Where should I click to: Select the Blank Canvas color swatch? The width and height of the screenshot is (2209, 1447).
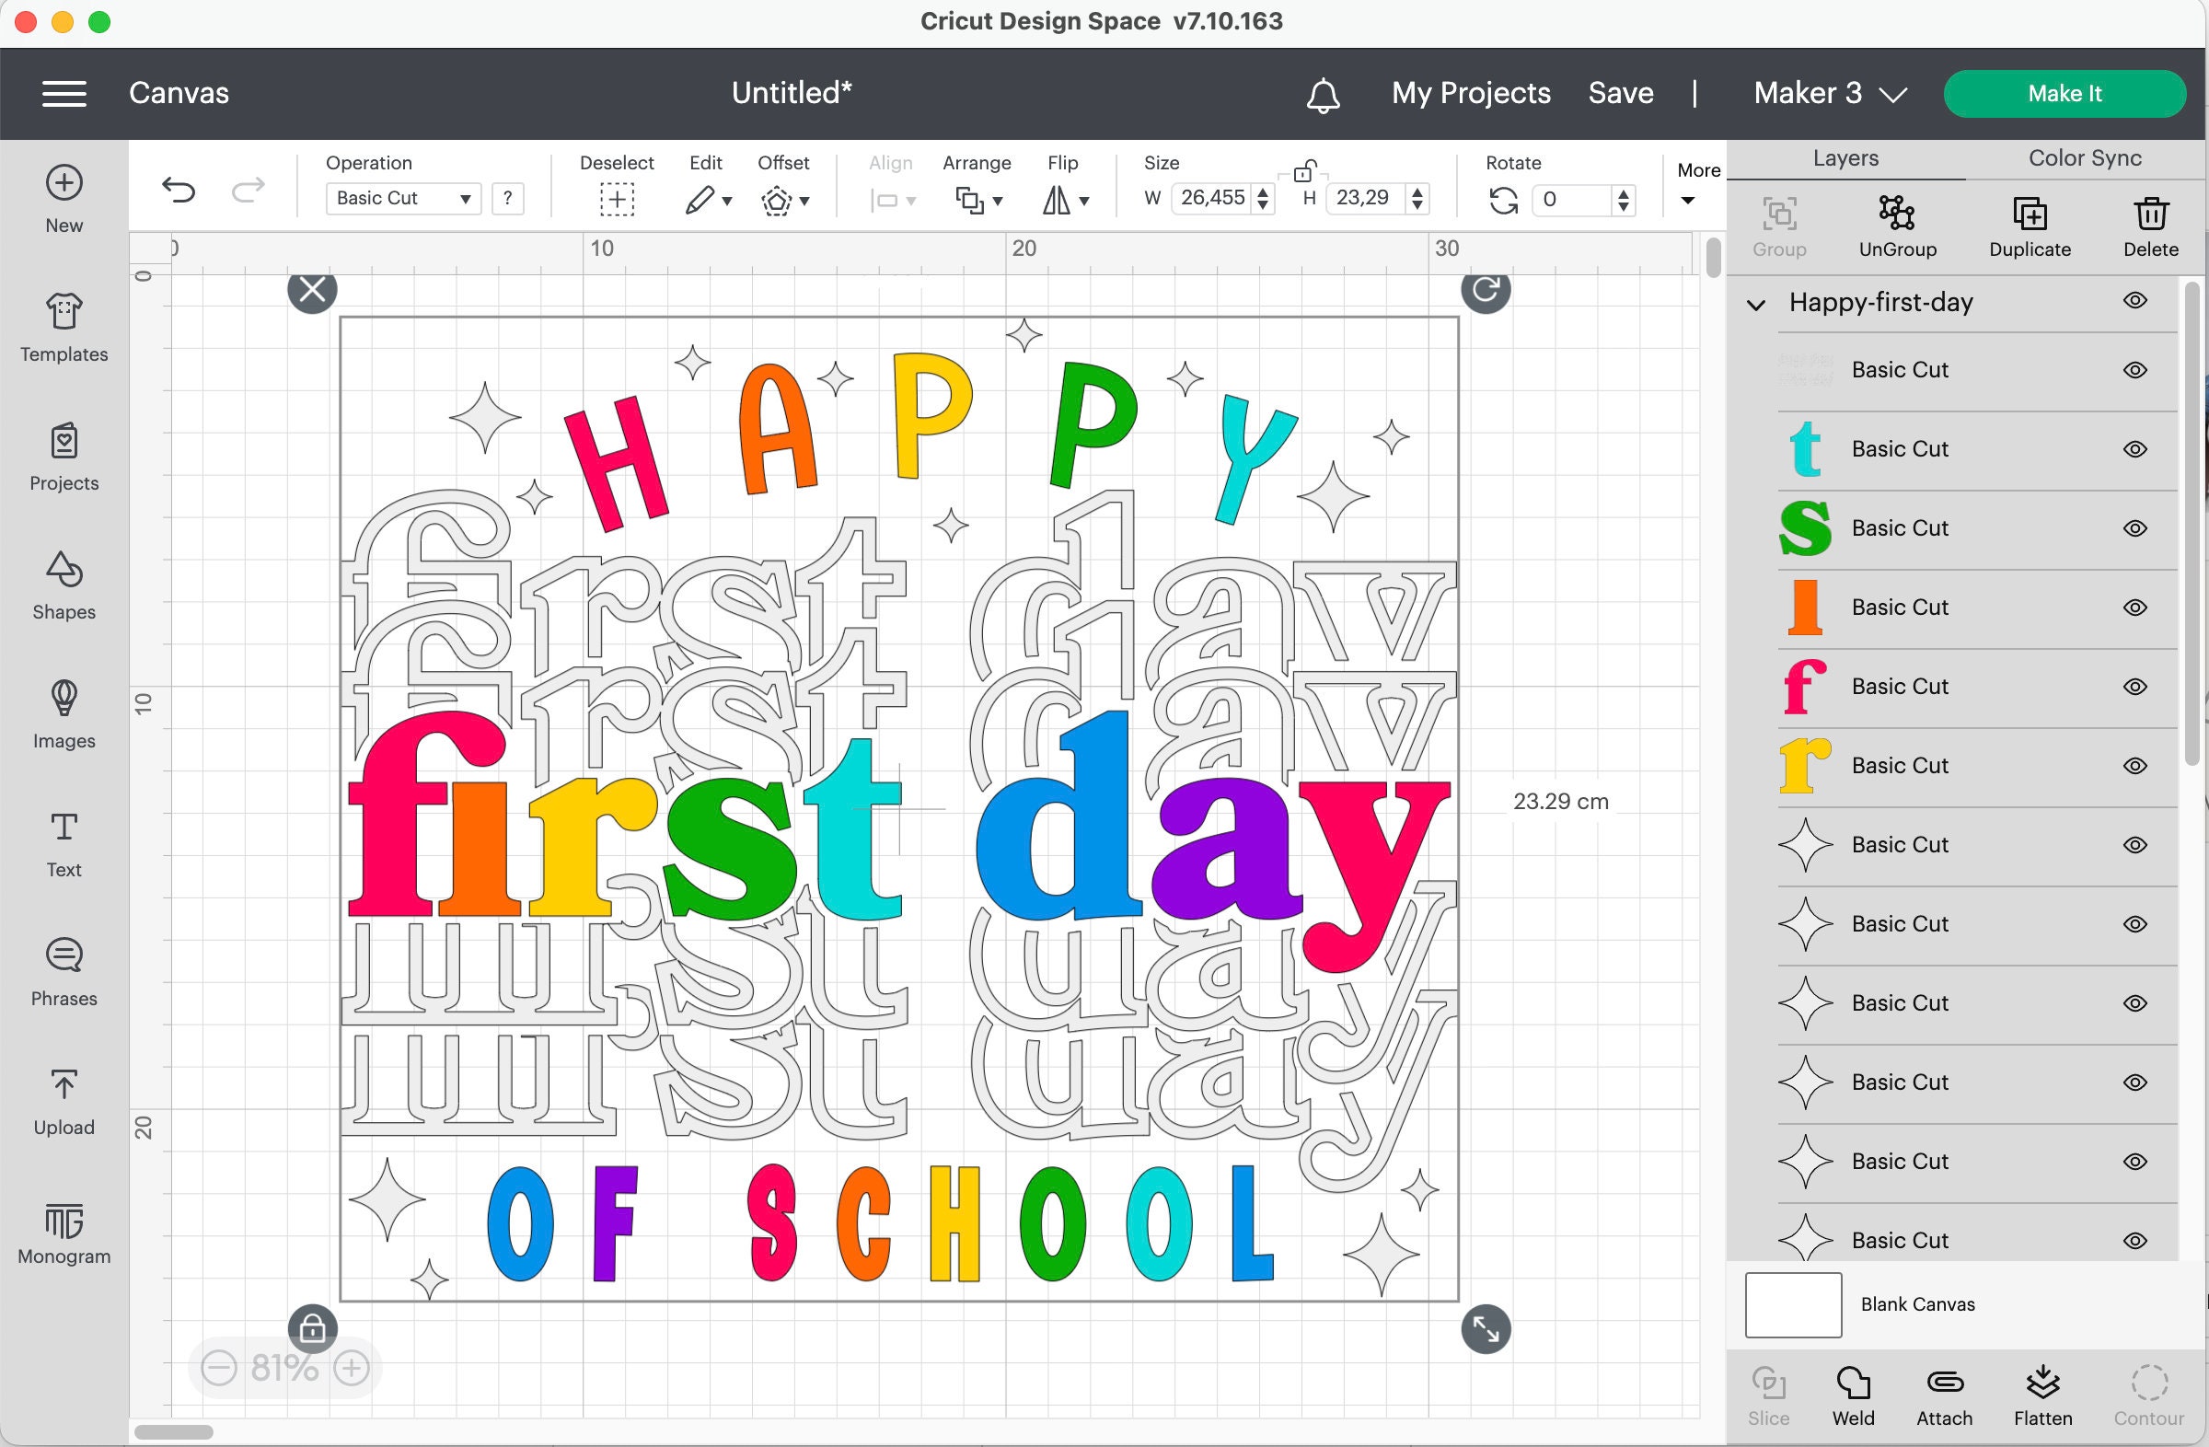coord(1792,1304)
